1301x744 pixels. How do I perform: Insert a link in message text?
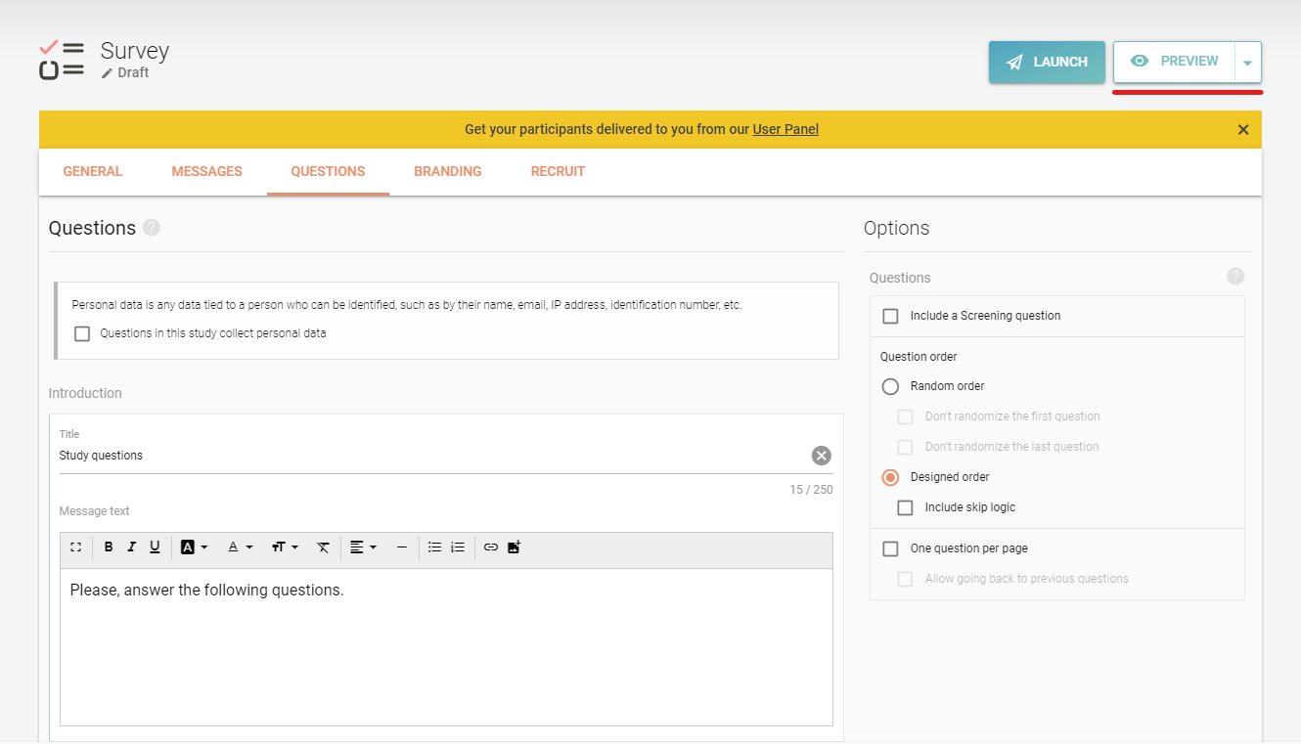(491, 547)
